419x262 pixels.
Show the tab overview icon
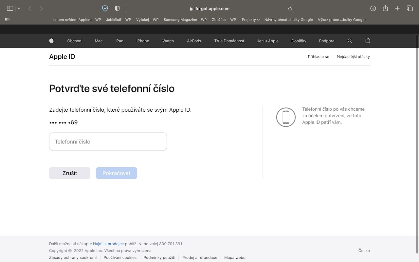click(410, 9)
